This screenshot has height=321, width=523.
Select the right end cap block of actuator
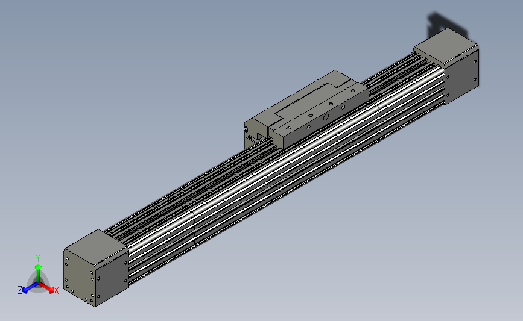[447, 66]
